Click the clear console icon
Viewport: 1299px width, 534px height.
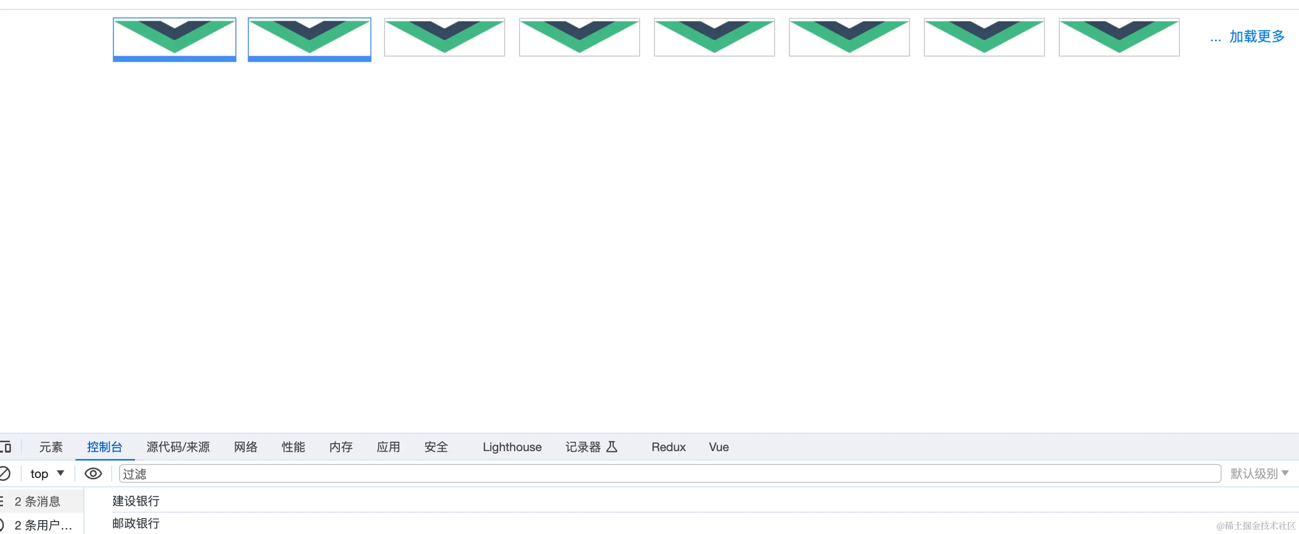5,473
